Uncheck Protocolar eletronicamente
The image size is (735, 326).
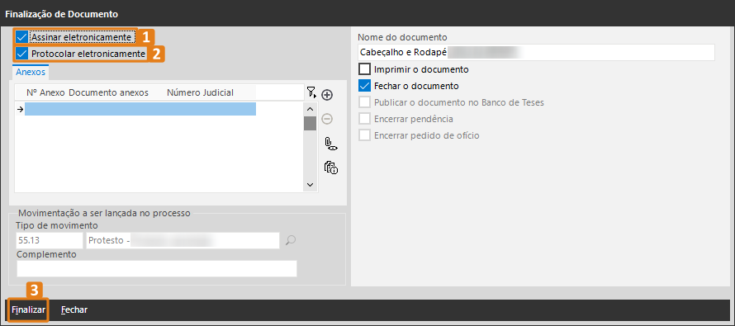(22, 54)
